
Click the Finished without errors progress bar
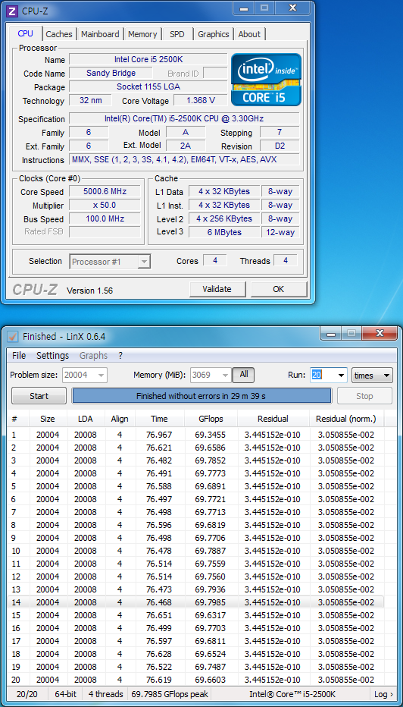[x=202, y=396]
